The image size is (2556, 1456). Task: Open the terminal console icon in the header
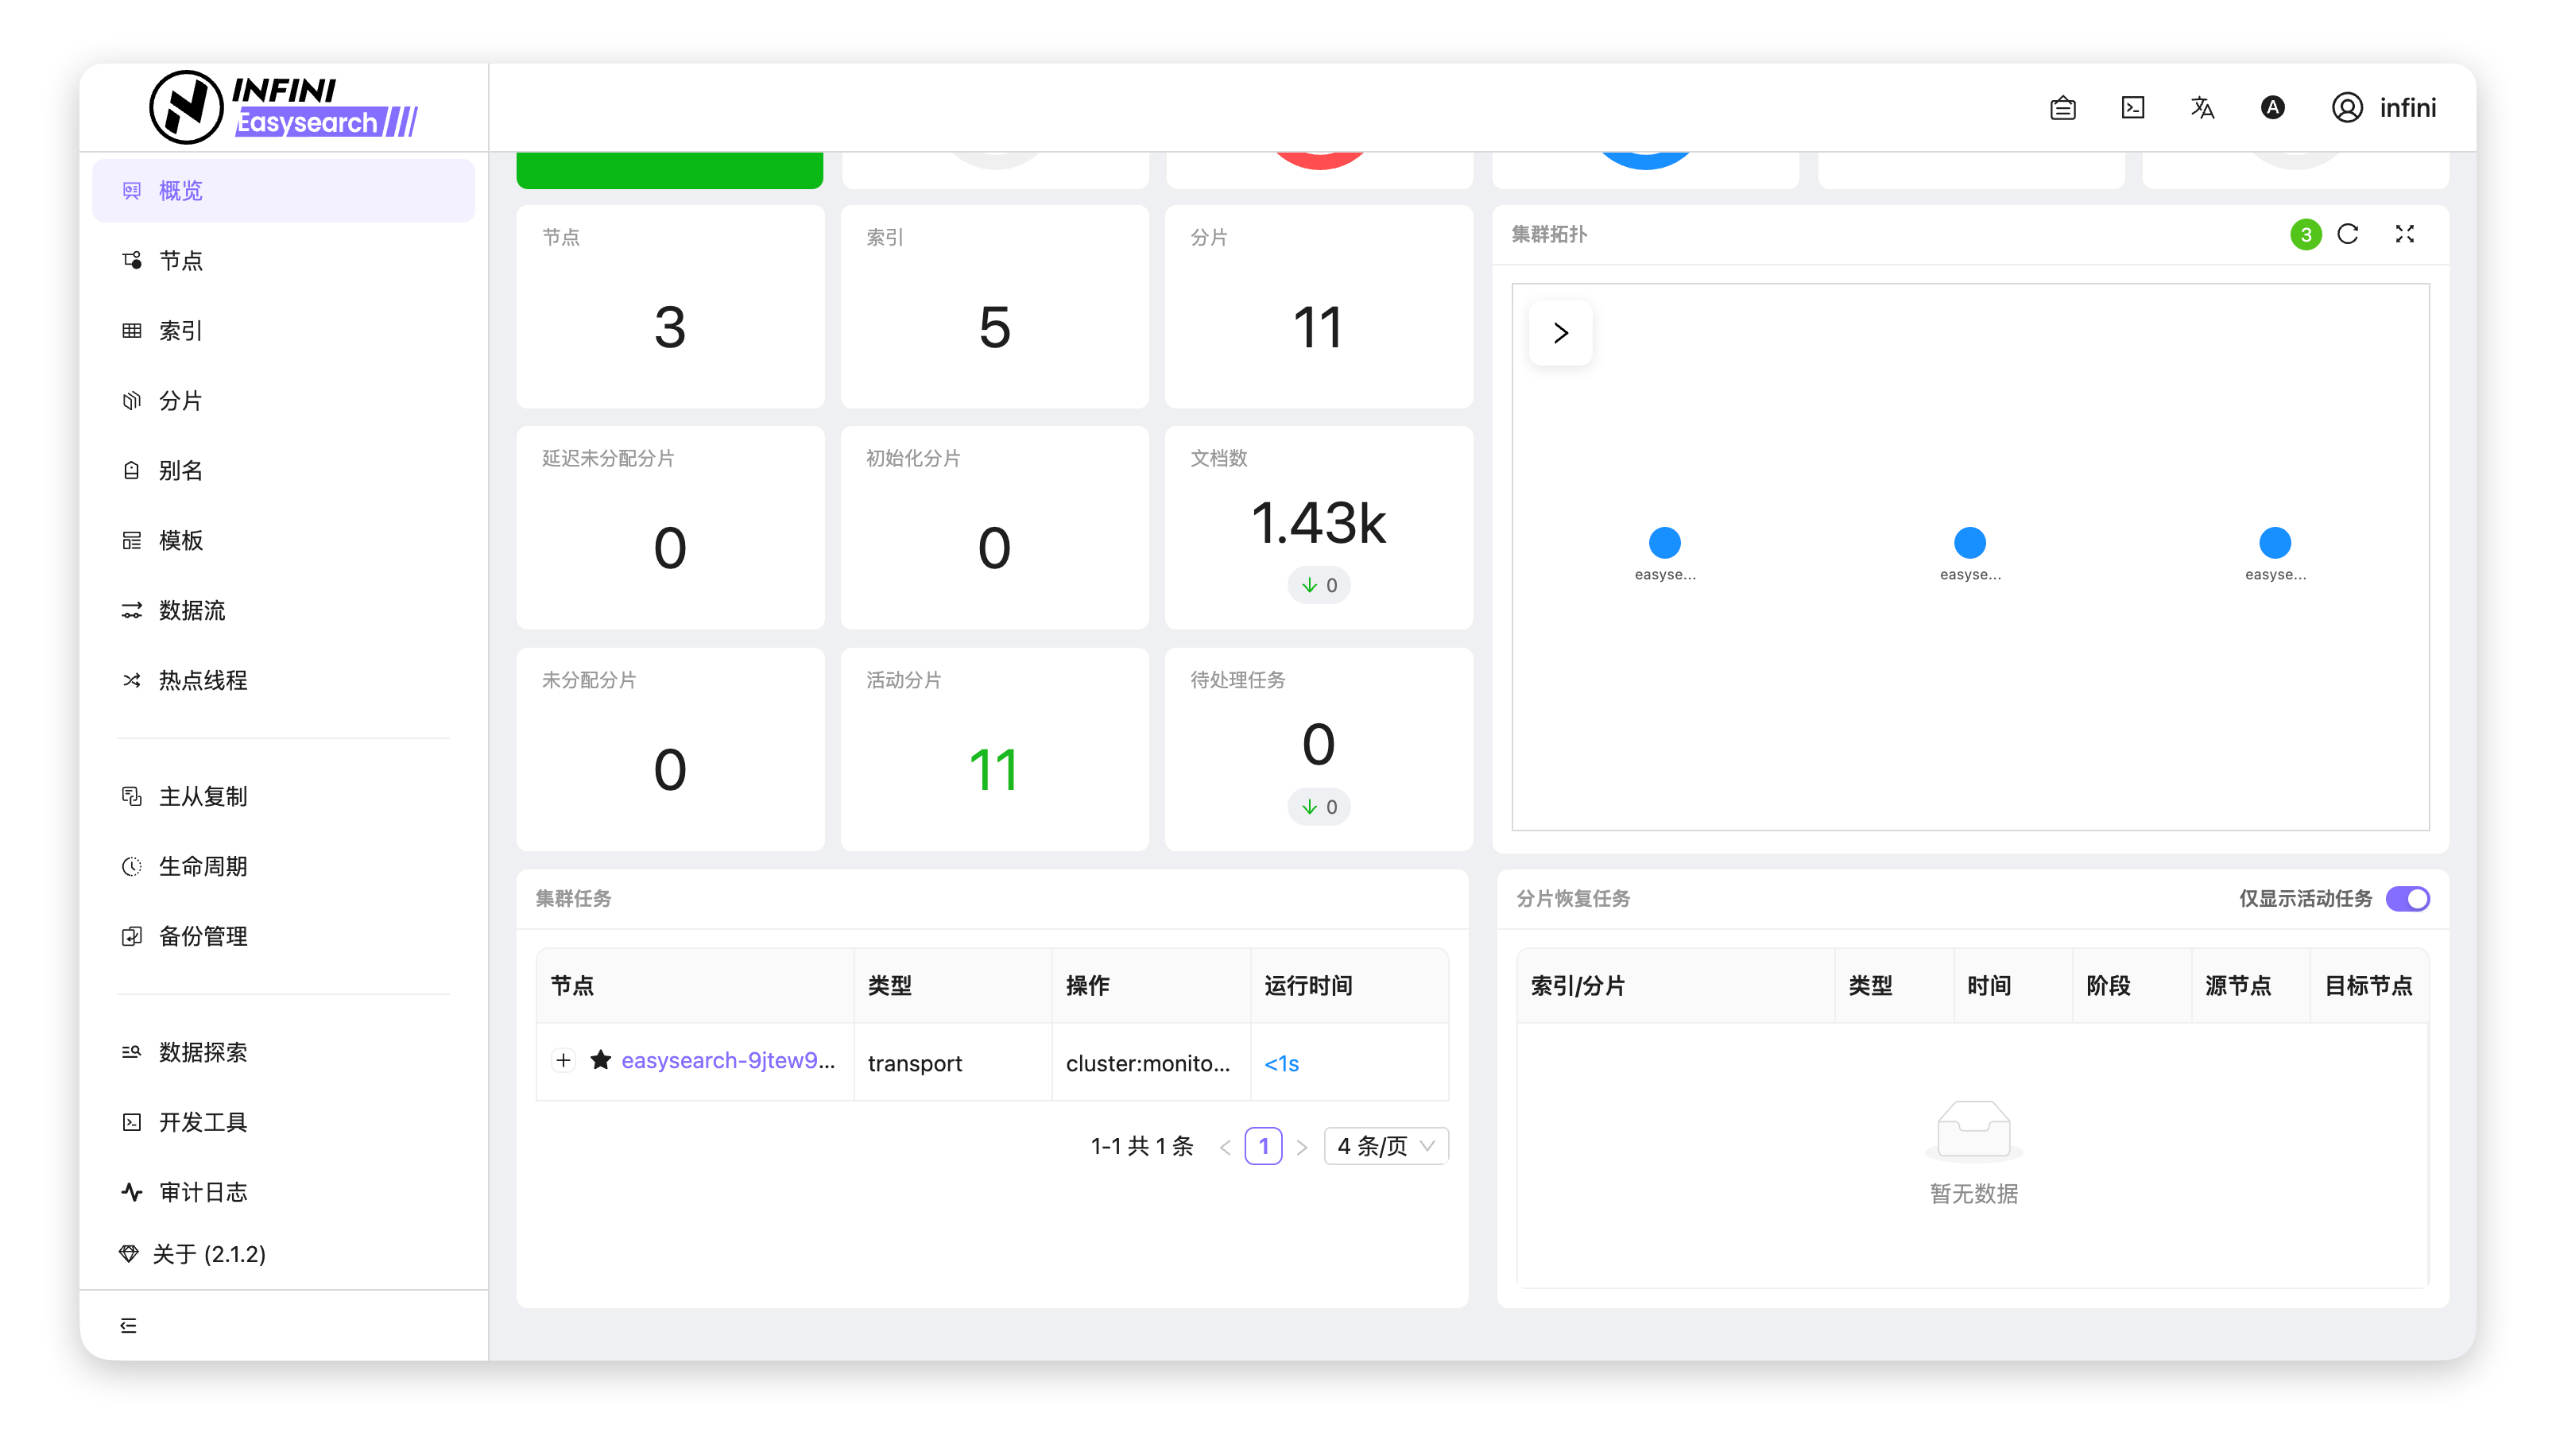pyautogui.click(x=2132, y=108)
